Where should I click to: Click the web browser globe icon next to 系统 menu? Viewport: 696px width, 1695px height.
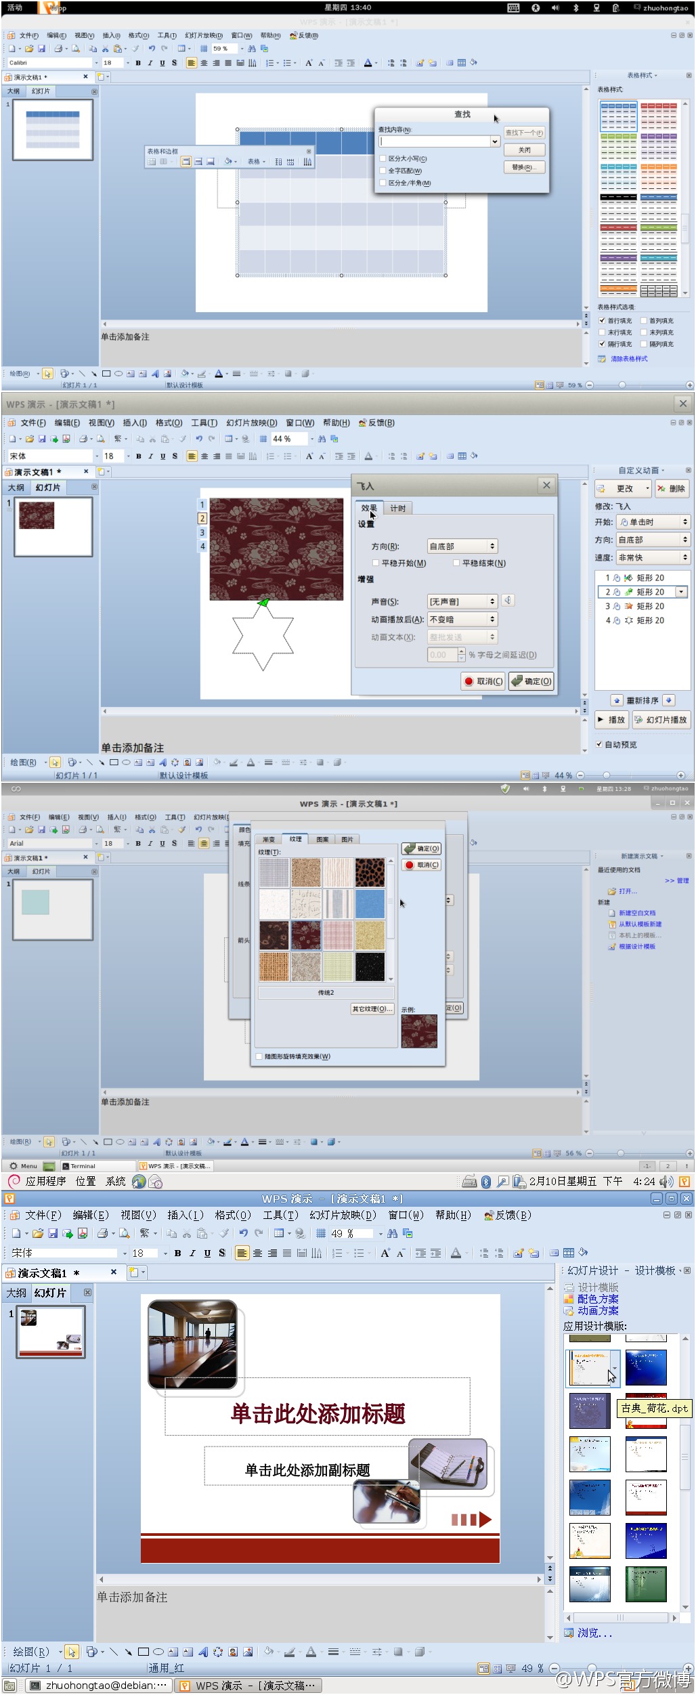[x=139, y=1182]
